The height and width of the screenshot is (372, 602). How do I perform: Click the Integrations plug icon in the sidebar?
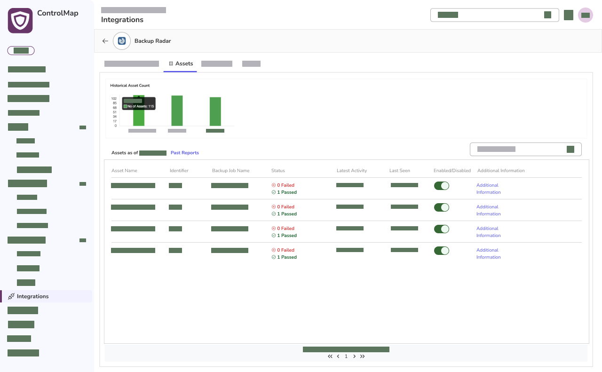tap(11, 296)
